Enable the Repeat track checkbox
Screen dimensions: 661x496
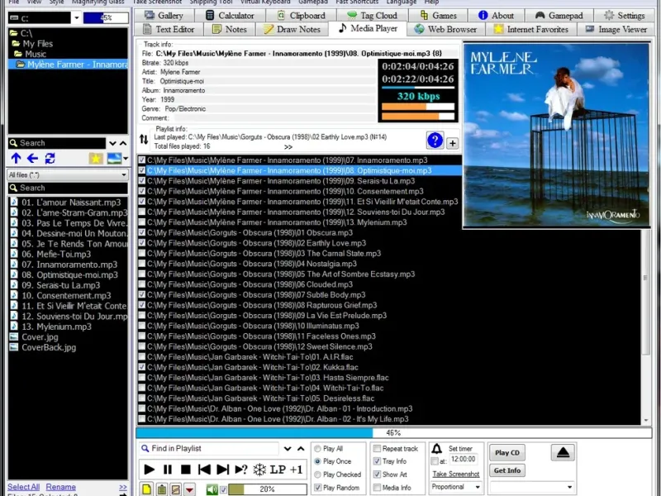(x=378, y=449)
